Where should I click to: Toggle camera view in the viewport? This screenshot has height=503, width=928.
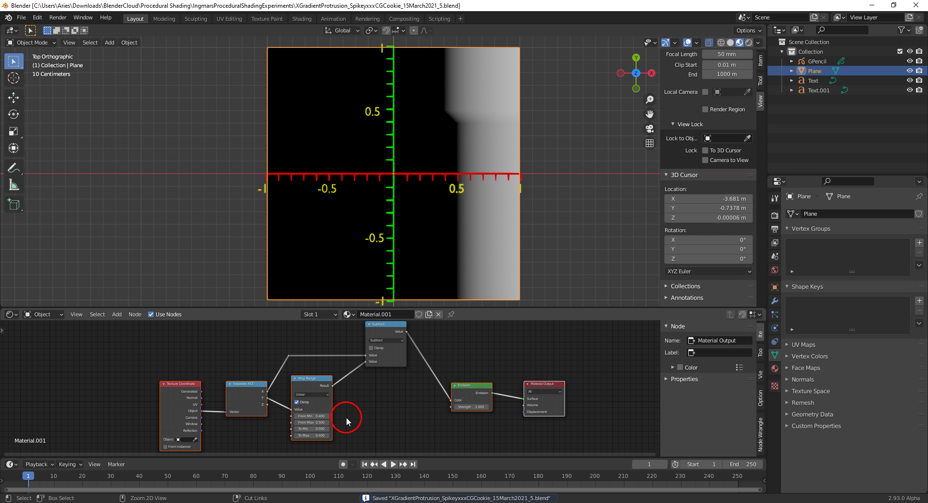[x=650, y=129]
